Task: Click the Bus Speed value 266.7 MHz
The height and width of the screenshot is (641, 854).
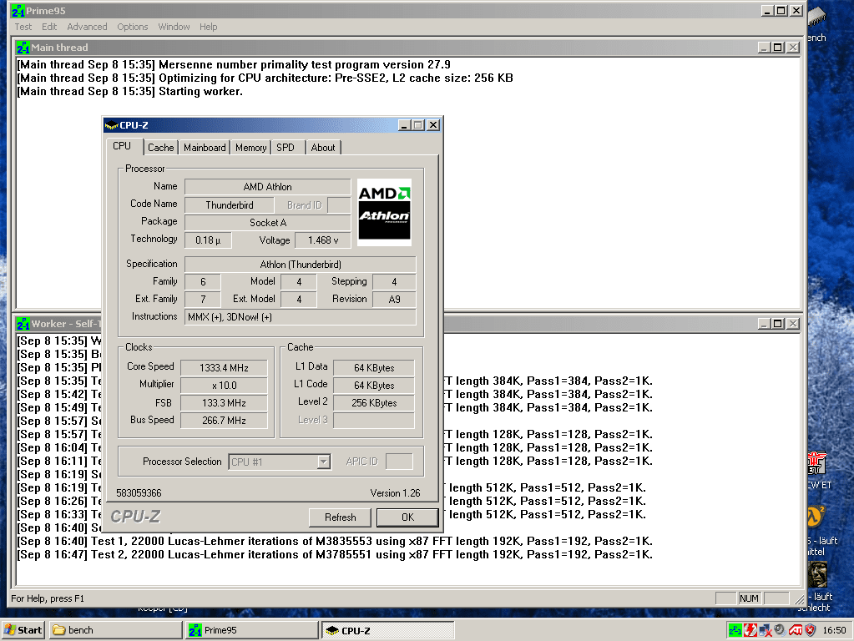Action: (x=224, y=421)
